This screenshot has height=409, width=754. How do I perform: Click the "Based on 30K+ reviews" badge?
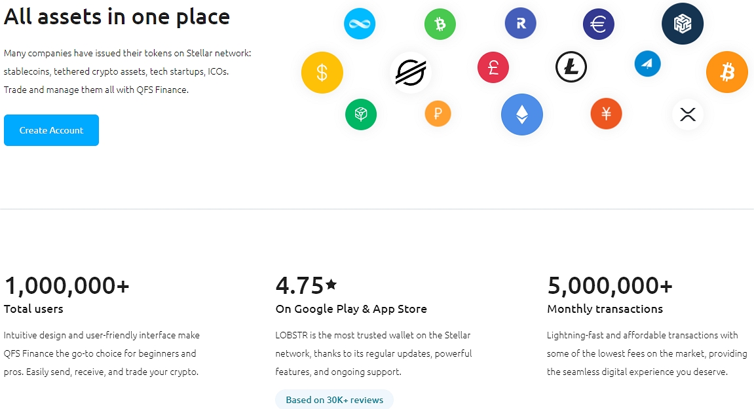[334, 400]
